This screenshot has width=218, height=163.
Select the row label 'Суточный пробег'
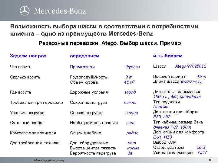[27, 123]
